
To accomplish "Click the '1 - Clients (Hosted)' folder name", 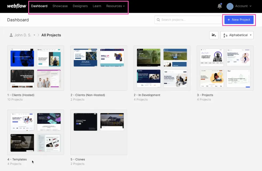I will pos(21,95).
